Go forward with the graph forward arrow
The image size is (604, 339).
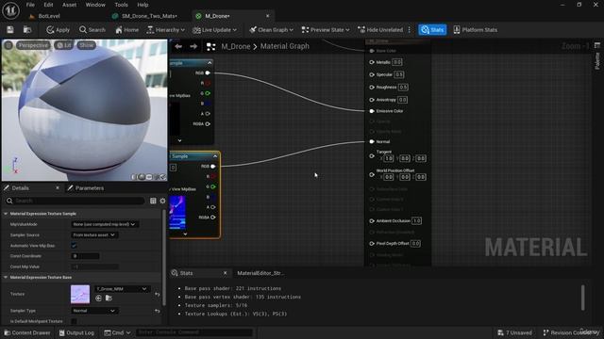click(x=193, y=46)
